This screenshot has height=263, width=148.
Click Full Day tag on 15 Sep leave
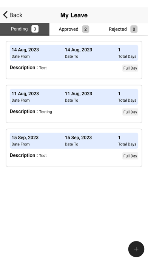[x=130, y=156]
